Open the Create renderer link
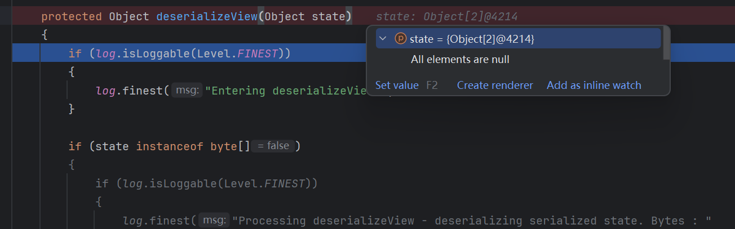The width and height of the screenshot is (735, 229). 495,86
